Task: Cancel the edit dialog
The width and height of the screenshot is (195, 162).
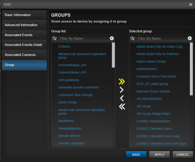Action: pos(183,155)
